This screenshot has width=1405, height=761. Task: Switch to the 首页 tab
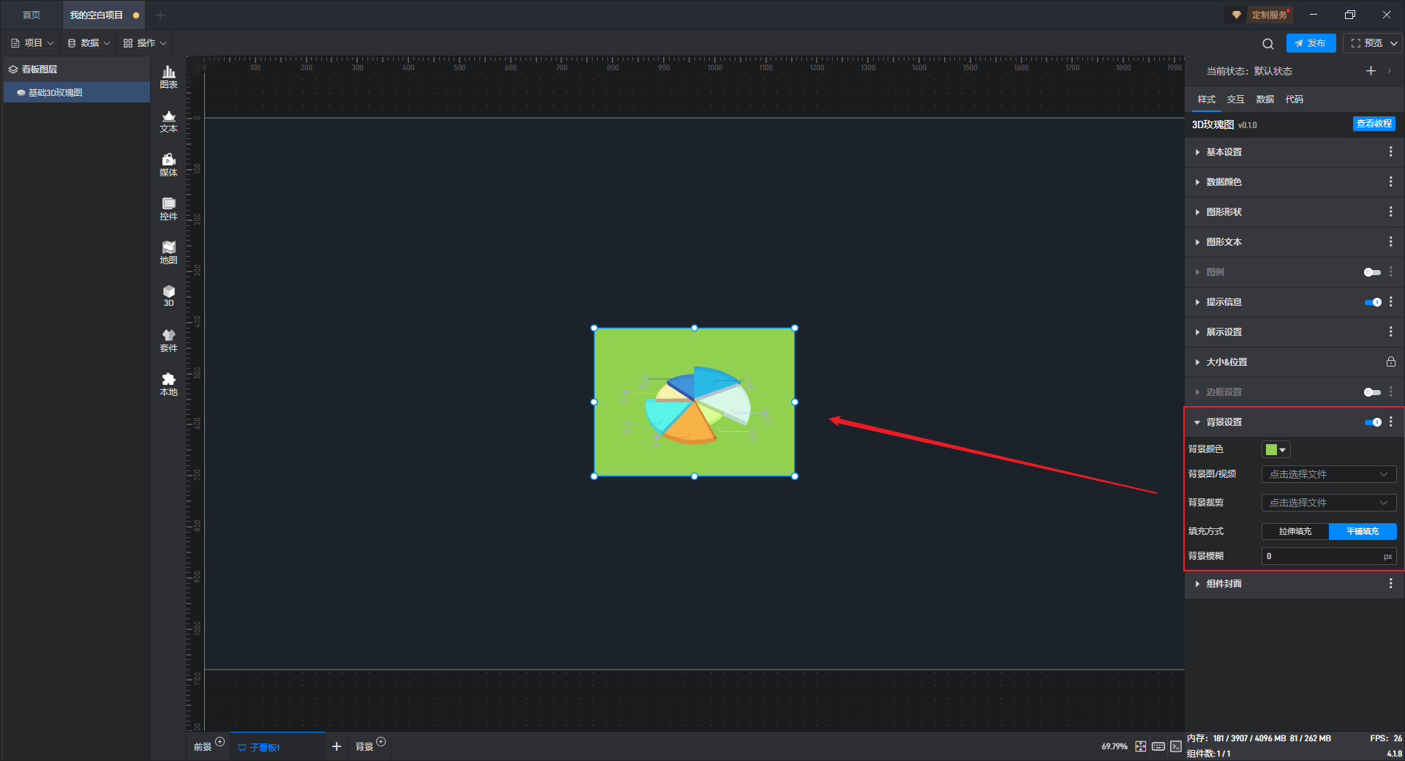pos(31,15)
